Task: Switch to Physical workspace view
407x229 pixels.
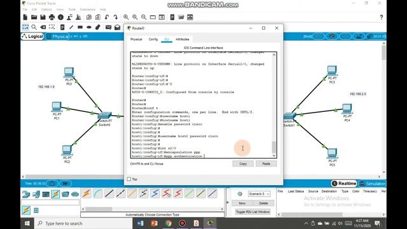Action: pos(57,37)
